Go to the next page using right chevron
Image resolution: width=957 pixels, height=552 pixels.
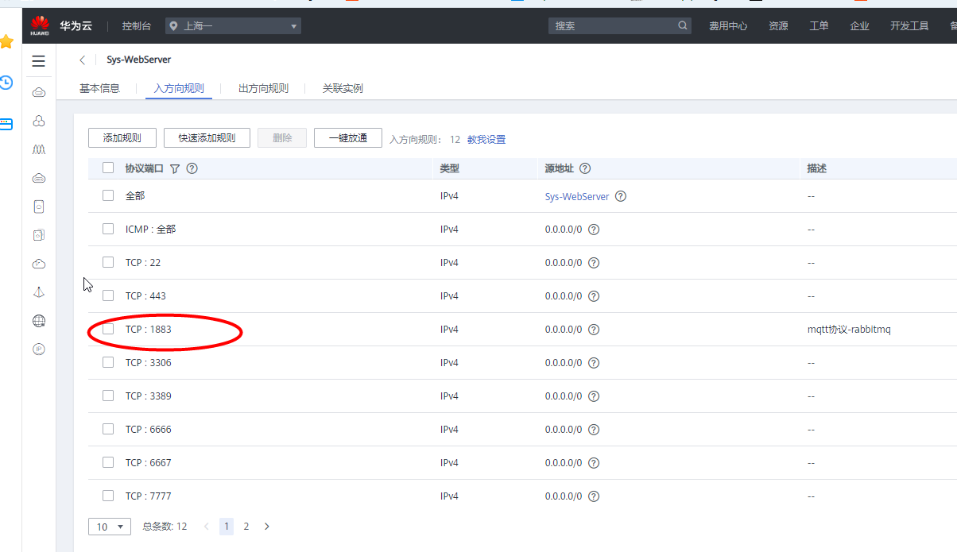point(266,527)
